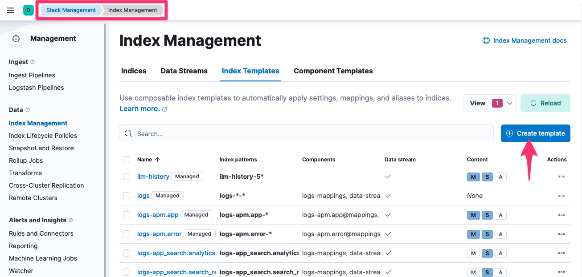Click the Ingest section help icon
Screen dimensions: 582x277
pos(33,62)
